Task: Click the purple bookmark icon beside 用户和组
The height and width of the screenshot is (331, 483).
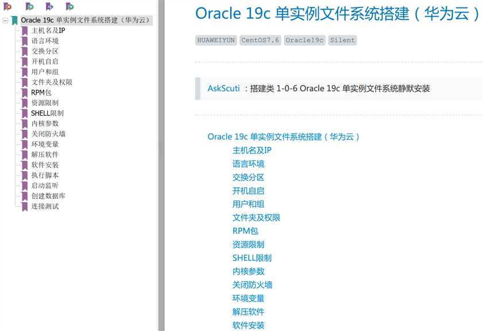Action: [25, 72]
